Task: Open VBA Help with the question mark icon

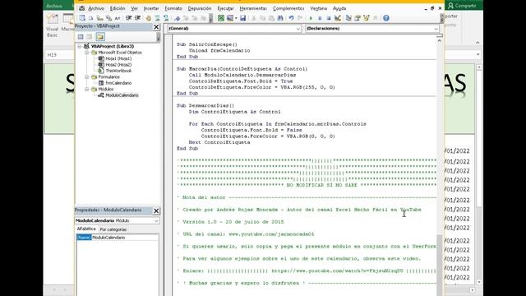Action: click(386, 18)
